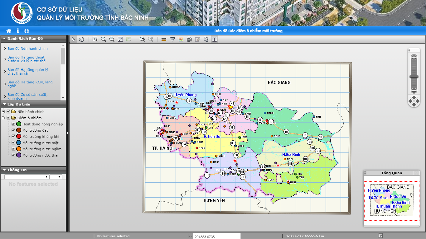
Task: Pan the map up with the up arrow
Action: (x=414, y=97)
